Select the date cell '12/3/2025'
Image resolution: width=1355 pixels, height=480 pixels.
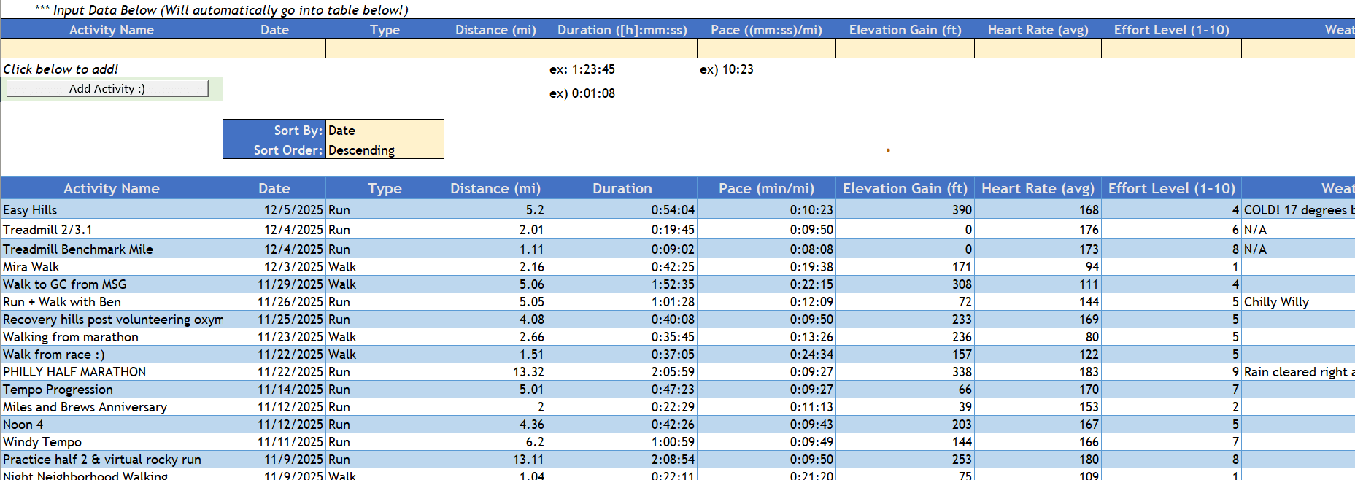[274, 267]
